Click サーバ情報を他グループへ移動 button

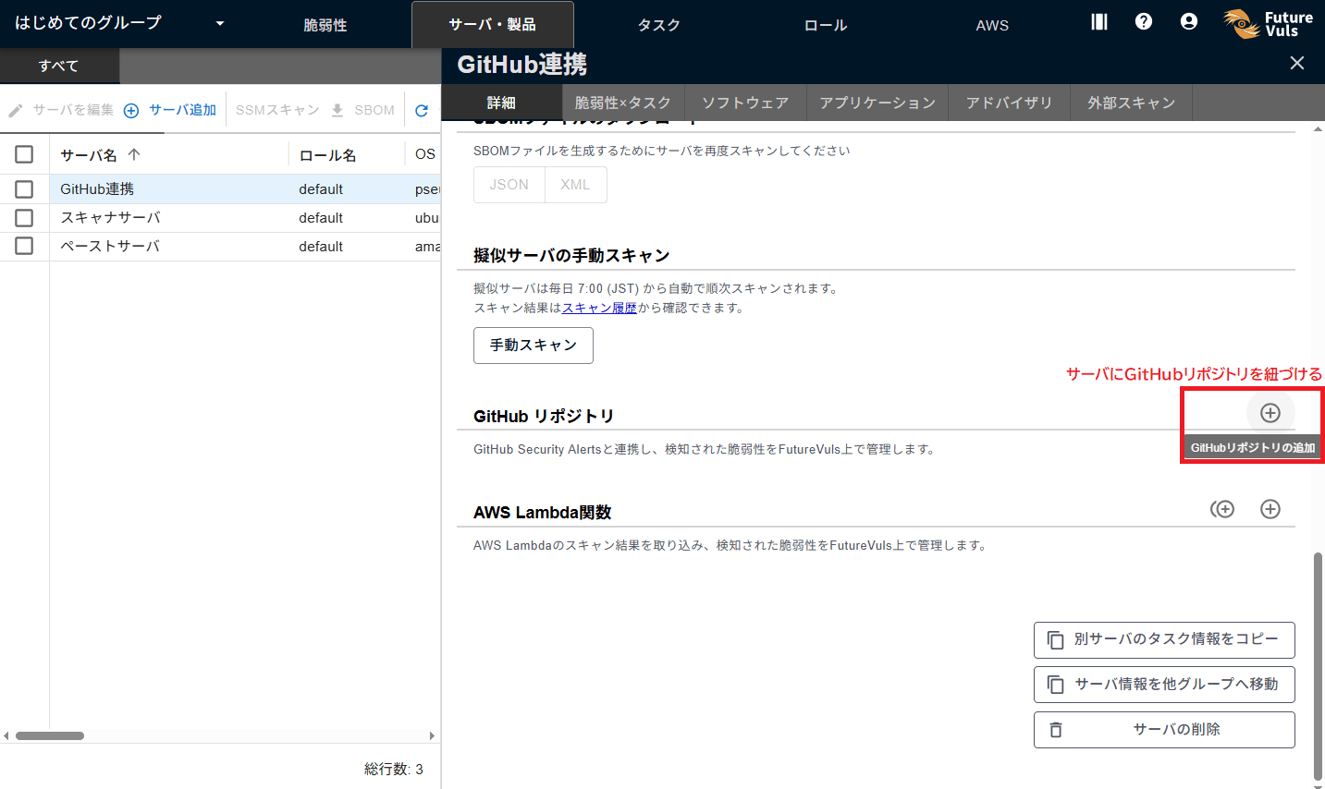pos(1164,685)
